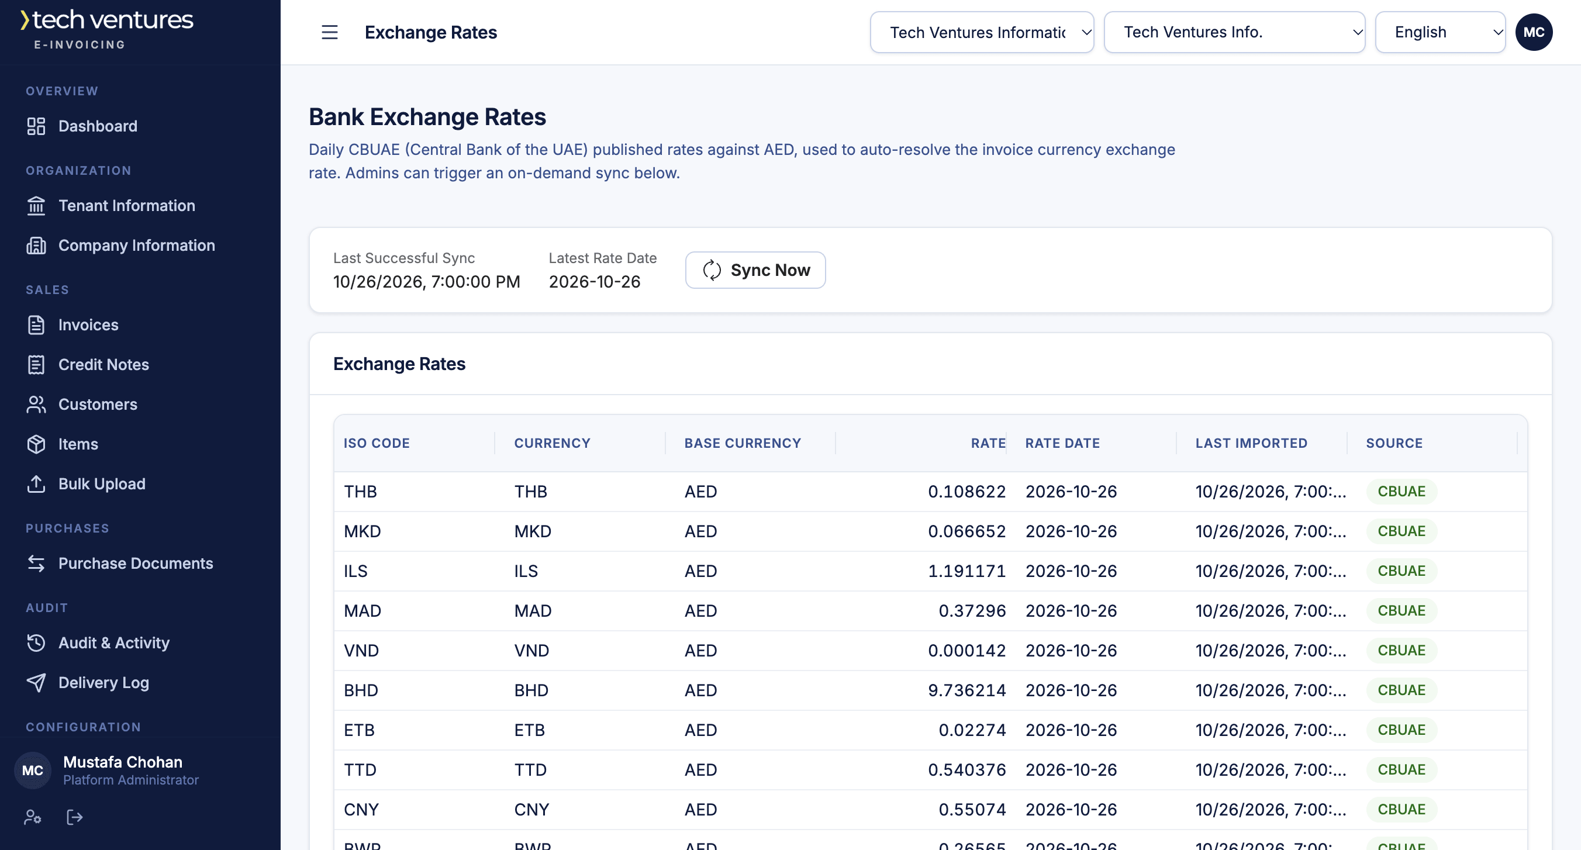The image size is (1581, 850).
Task: Click the ISO code MKD cell
Action: click(x=362, y=531)
